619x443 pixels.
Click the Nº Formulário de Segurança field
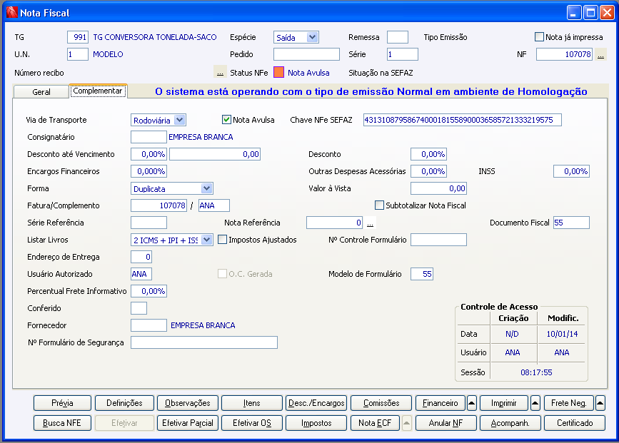(204, 342)
